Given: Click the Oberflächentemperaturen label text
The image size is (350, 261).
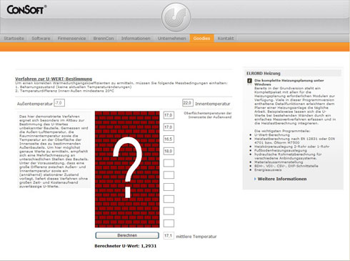Looking at the screenshot, I should (208, 115).
